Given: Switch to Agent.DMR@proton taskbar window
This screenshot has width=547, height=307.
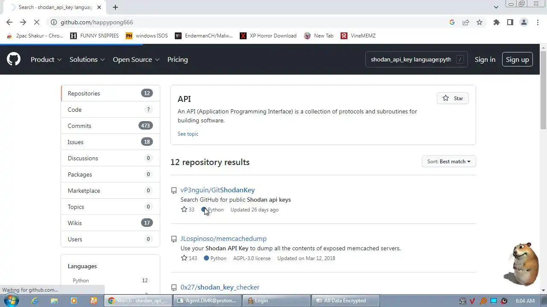Looking at the screenshot, I should tap(207, 301).
